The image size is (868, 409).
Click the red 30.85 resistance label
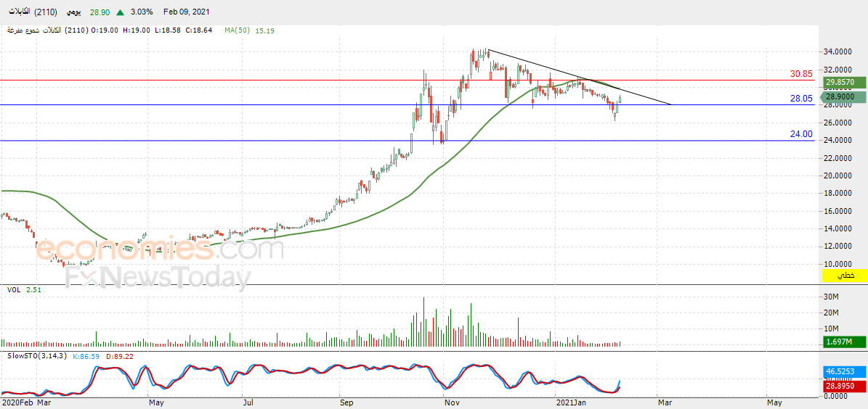[801, 73]
